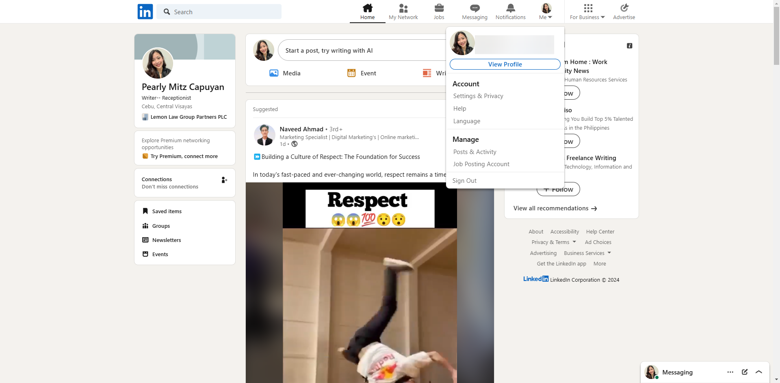This screenshot has width=780, height=383.
Task: Click Start a post text field
Action: 362,50
